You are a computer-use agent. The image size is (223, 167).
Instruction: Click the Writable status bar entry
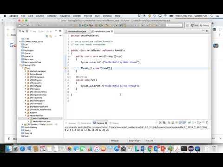point(115,141)
